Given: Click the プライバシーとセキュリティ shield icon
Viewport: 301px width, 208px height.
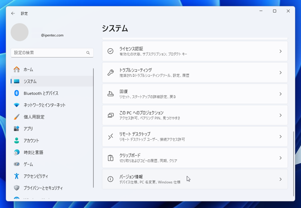Looking at the screenshot, I should [x=17, y=188].
